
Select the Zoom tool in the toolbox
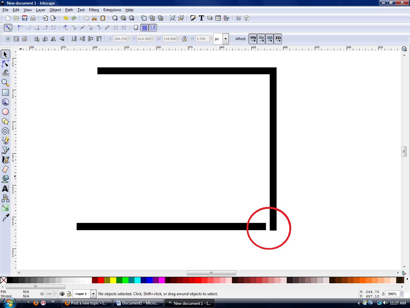pos(5,83)
